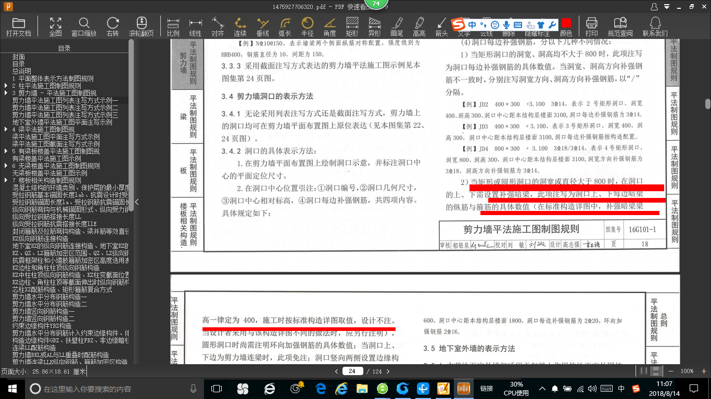Click 联系我们 contact us
711x399 pixels.
(655, 27)
